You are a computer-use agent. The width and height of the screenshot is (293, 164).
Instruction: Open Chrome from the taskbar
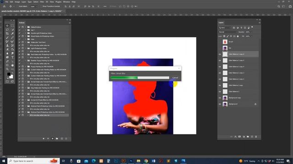(x=146, y=161)
